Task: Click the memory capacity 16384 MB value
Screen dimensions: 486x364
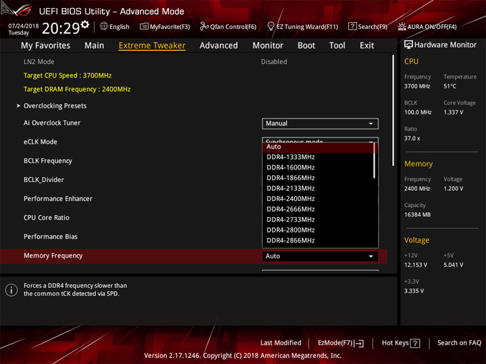Action: pos(417,215)
